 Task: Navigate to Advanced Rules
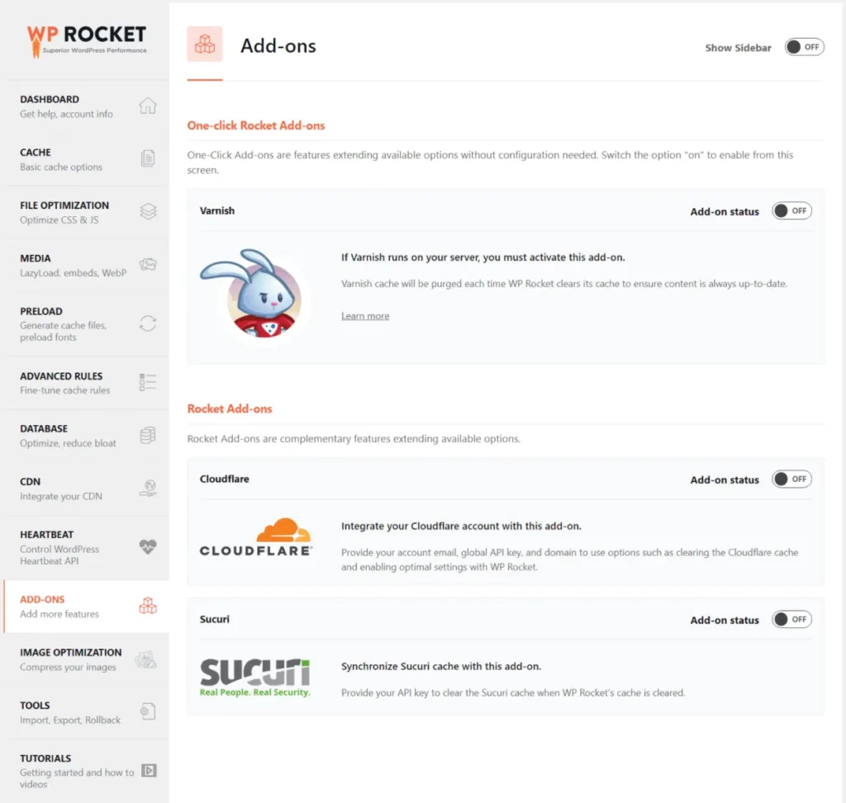pyautogui.click(x=86, y=383)
